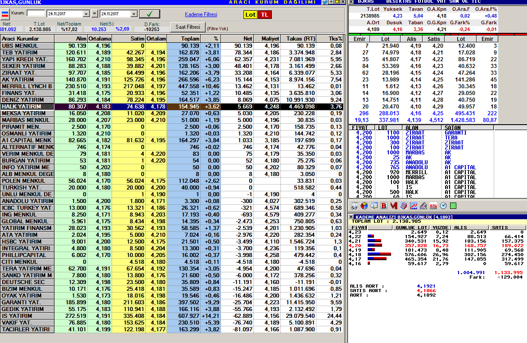Click the blue and red stripes icon button

click(5, 14)
